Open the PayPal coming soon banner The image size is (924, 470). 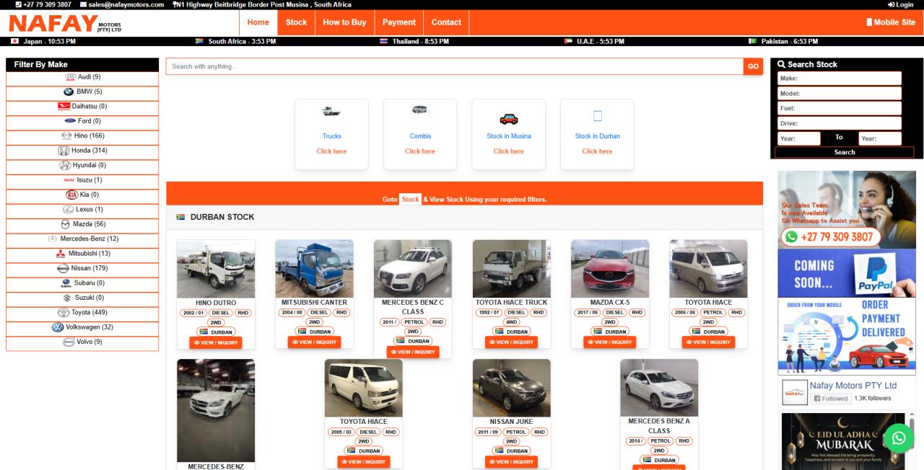847,273
